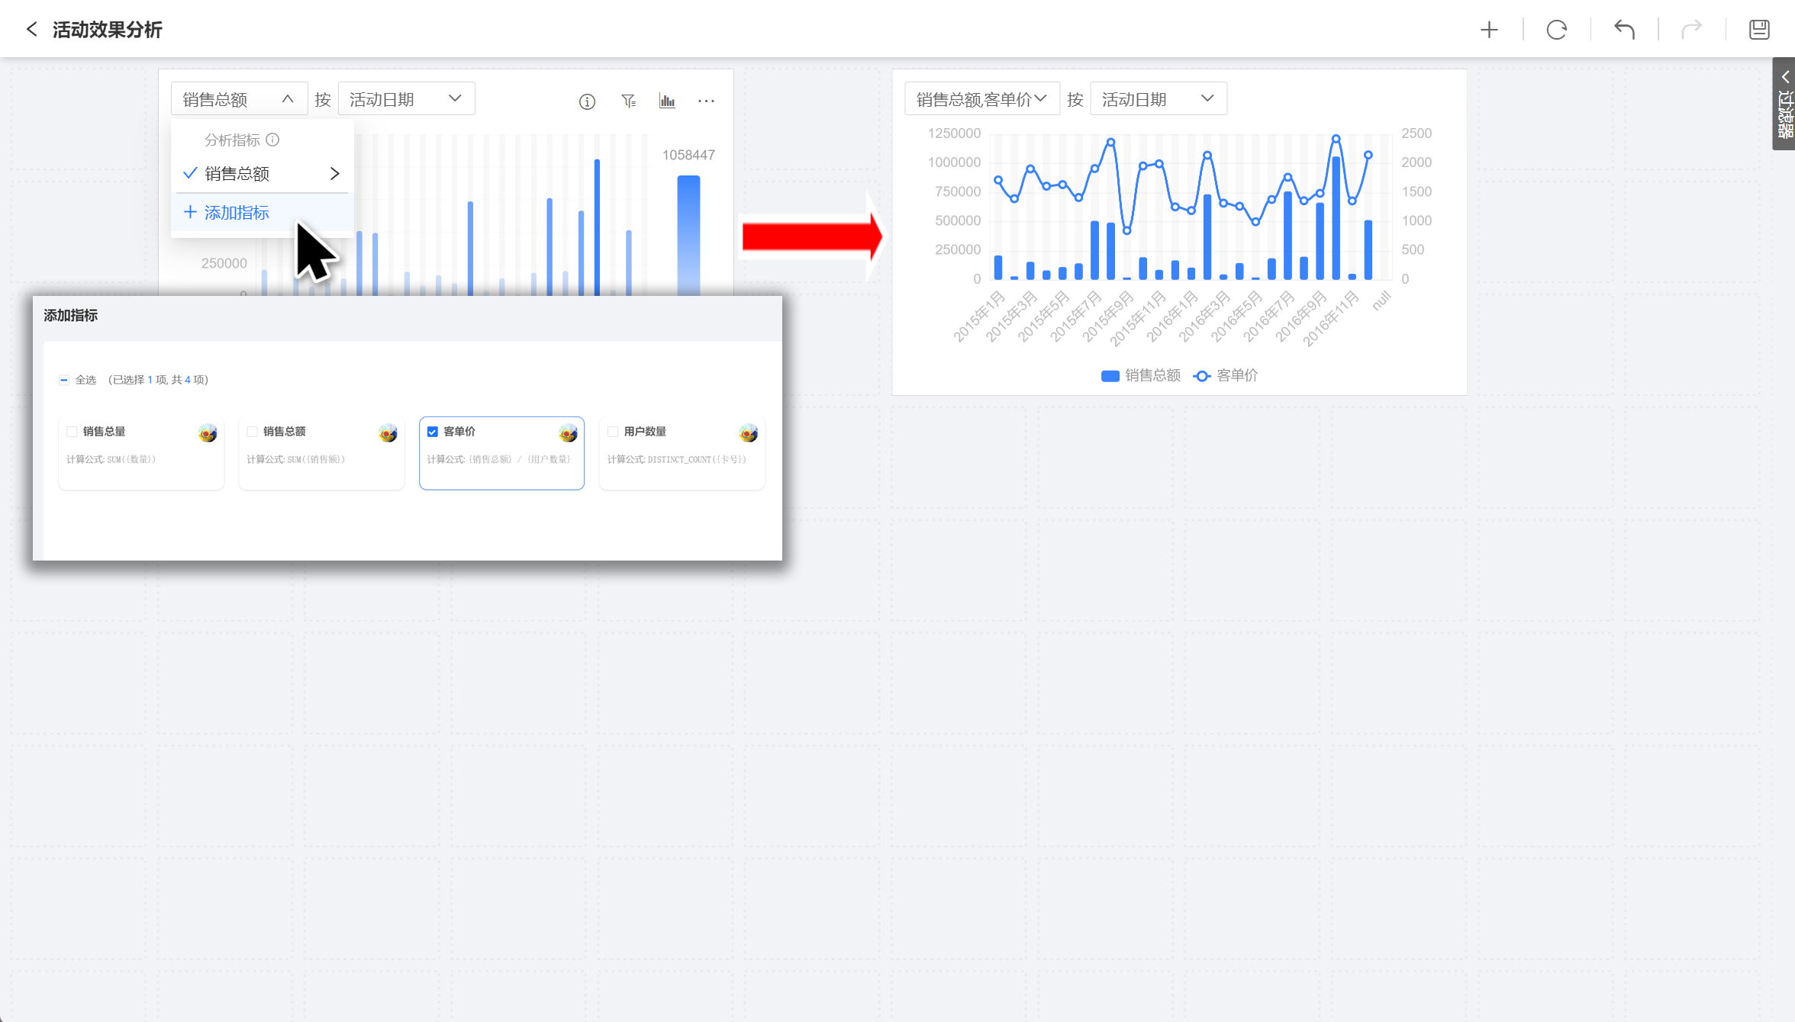Click the bar chart type icon

(667, 101)
